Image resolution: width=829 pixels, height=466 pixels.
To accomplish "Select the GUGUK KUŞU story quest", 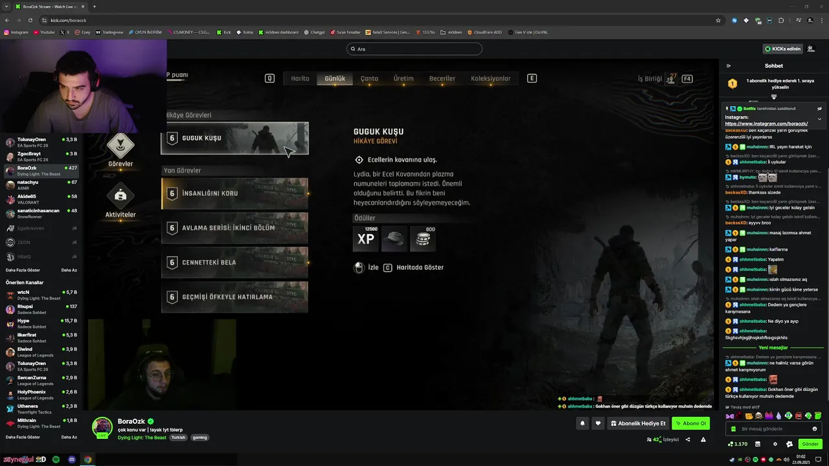I will click(x=234, y=139).
